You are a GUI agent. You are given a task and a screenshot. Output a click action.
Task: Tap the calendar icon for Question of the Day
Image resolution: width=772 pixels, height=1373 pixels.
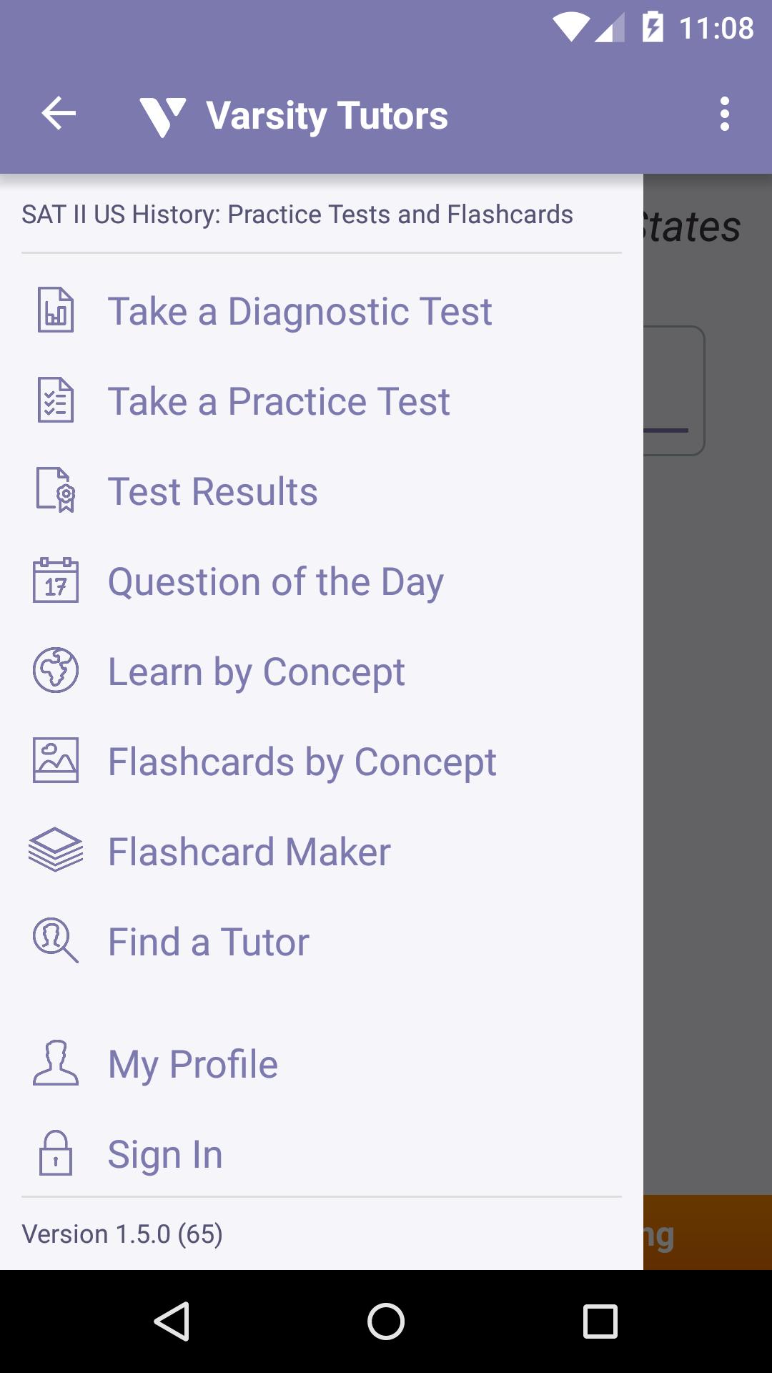(x=56, y=581)
